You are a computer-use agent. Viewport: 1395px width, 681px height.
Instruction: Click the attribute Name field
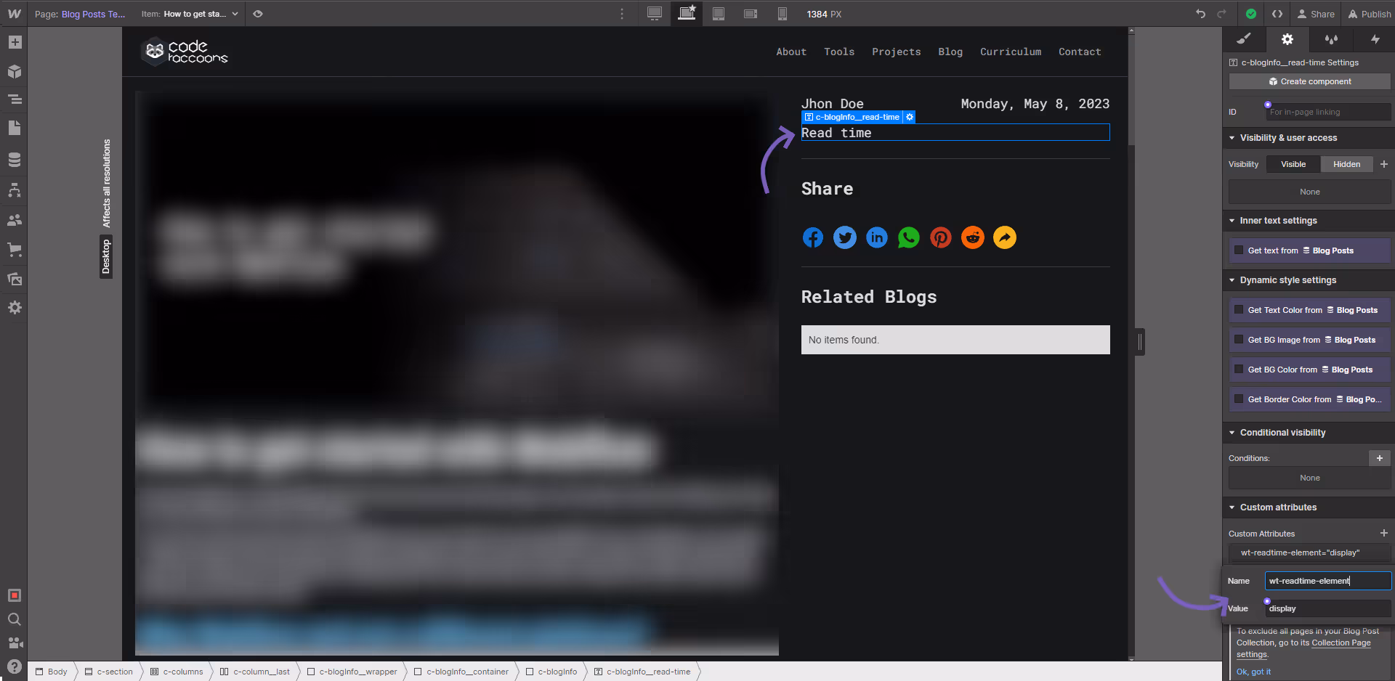pyautogui.click(x=1328, y=581)
